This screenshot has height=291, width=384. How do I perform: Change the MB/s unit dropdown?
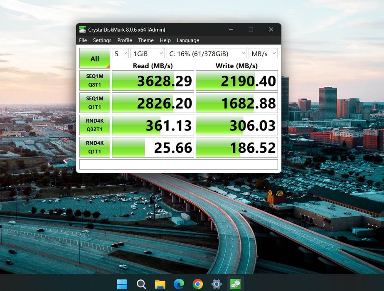click(x=263, y=54)
